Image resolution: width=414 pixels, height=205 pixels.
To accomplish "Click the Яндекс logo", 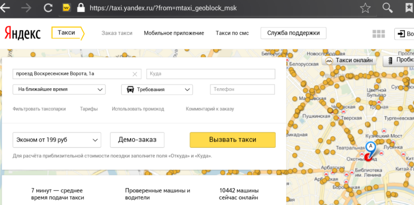I will point(22,33).
